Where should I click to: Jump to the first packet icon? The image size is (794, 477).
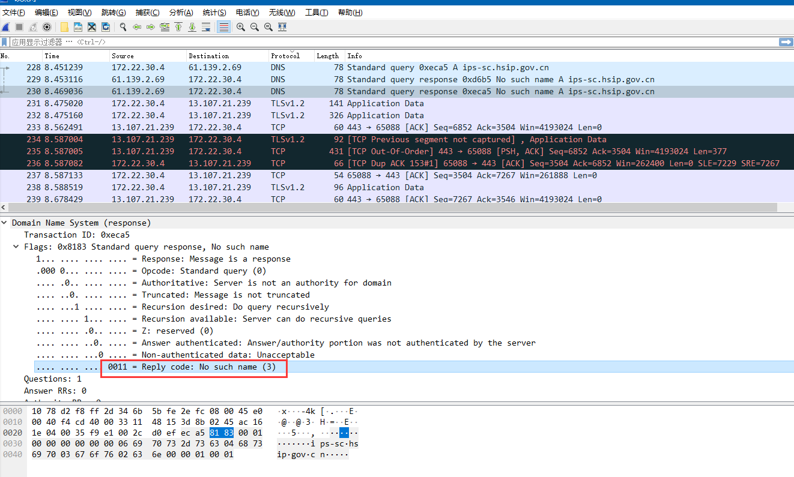(x=178, y=27)
